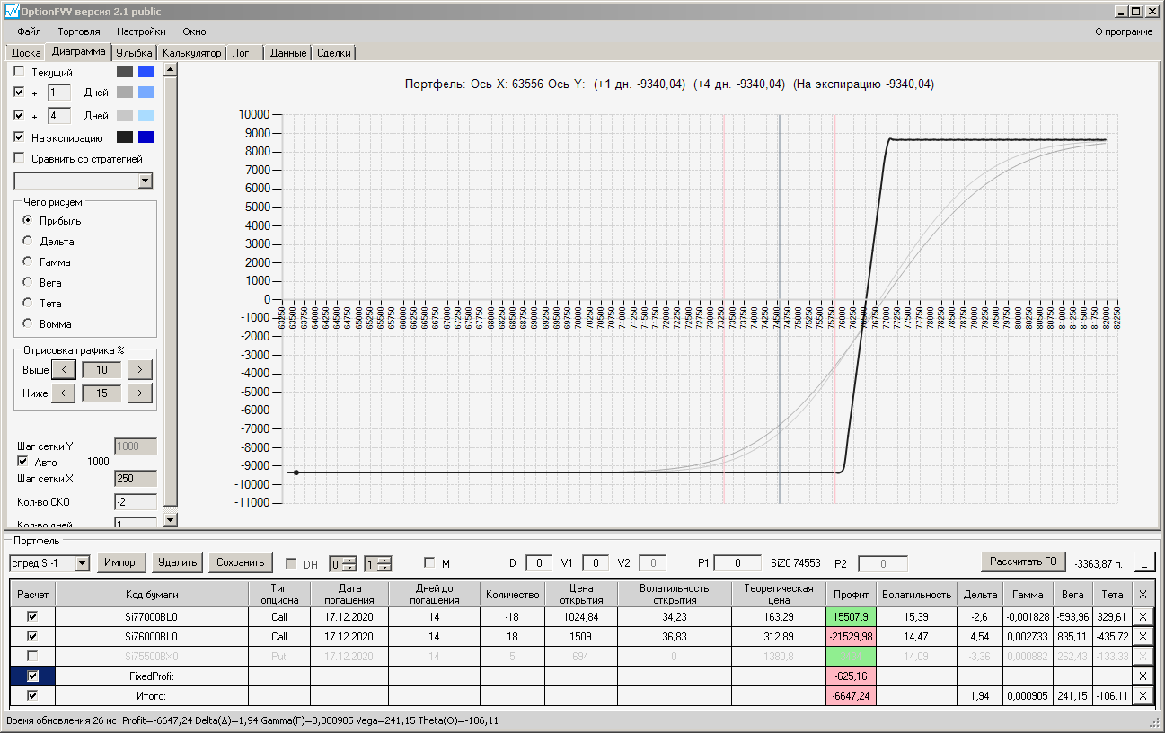Click the +1 days number field
This screenshot has height=733, width=1165.
click(x=59, y=92)
